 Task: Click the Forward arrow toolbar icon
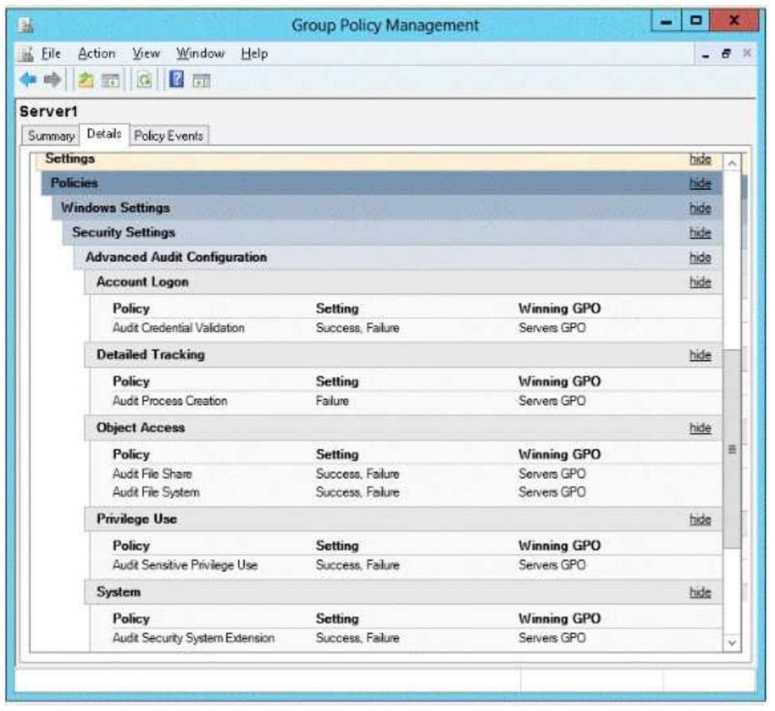pos(53,79)
